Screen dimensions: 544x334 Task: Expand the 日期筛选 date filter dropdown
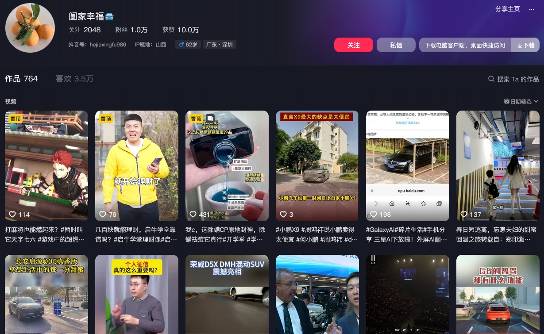point(521,101)
